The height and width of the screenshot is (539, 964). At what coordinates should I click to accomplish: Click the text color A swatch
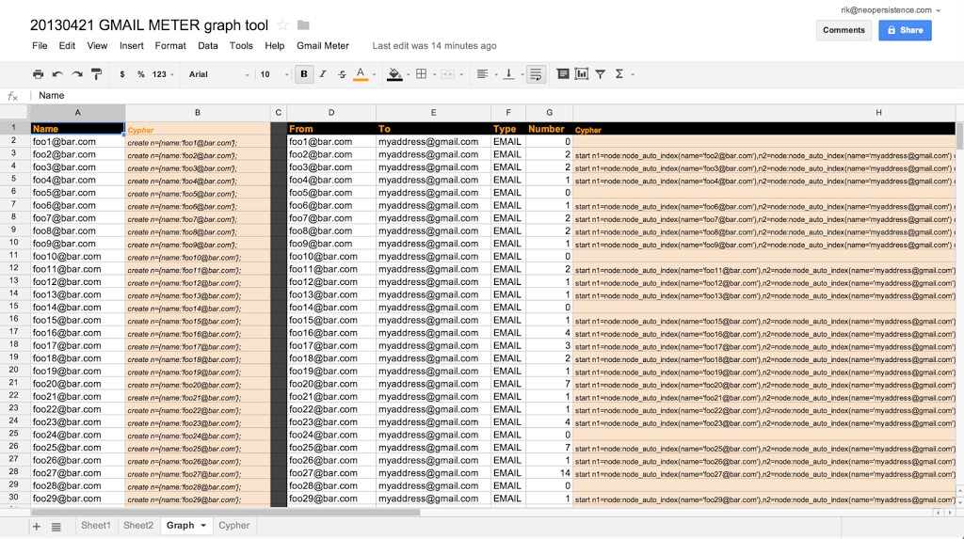361,74
